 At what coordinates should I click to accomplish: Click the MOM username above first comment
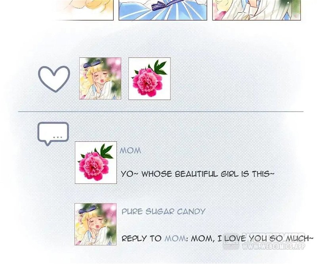(130, 150)
